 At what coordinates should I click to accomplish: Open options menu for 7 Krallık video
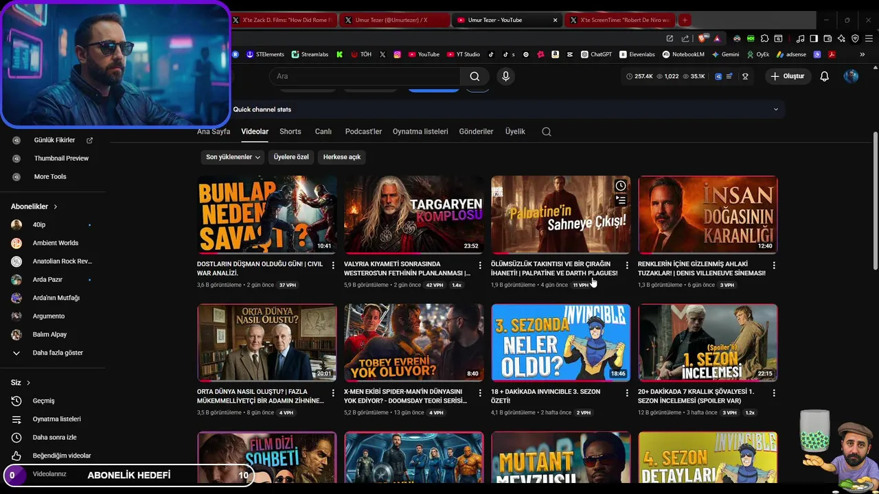[x=774, y=393]
